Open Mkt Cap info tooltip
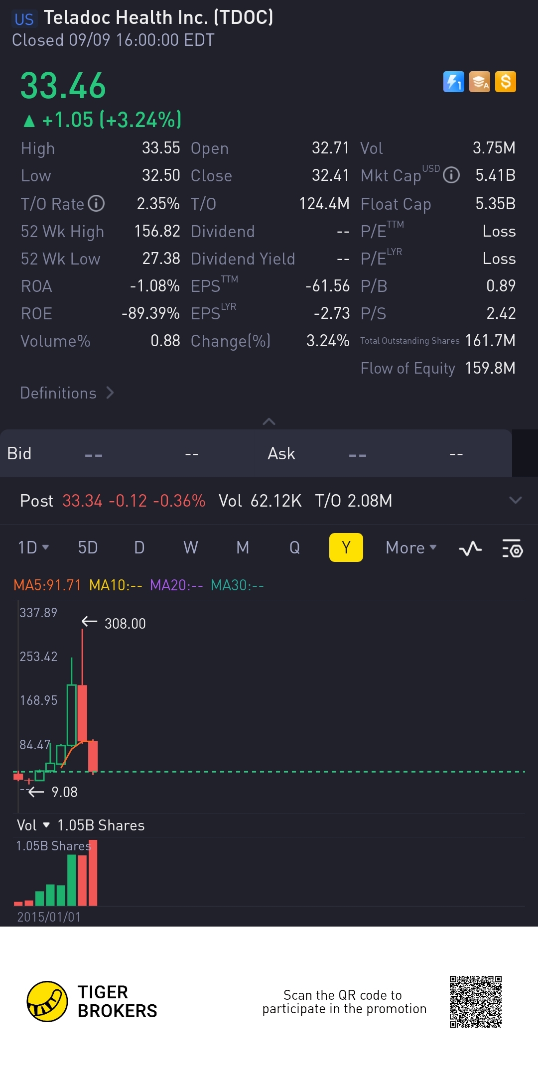 [451, 175]
